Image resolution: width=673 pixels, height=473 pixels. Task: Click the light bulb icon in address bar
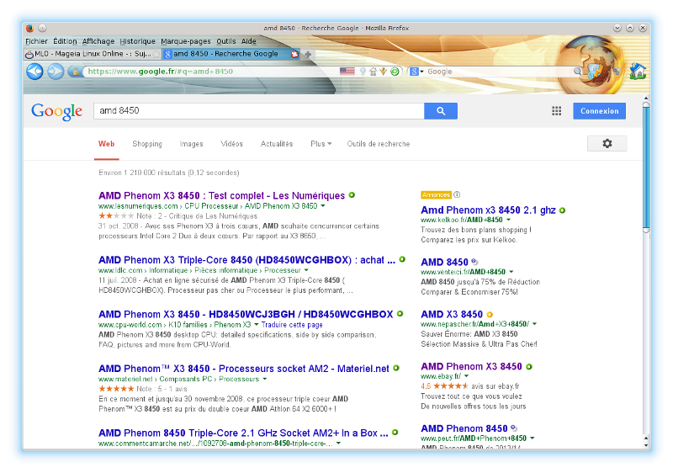[x=363, y=72]
